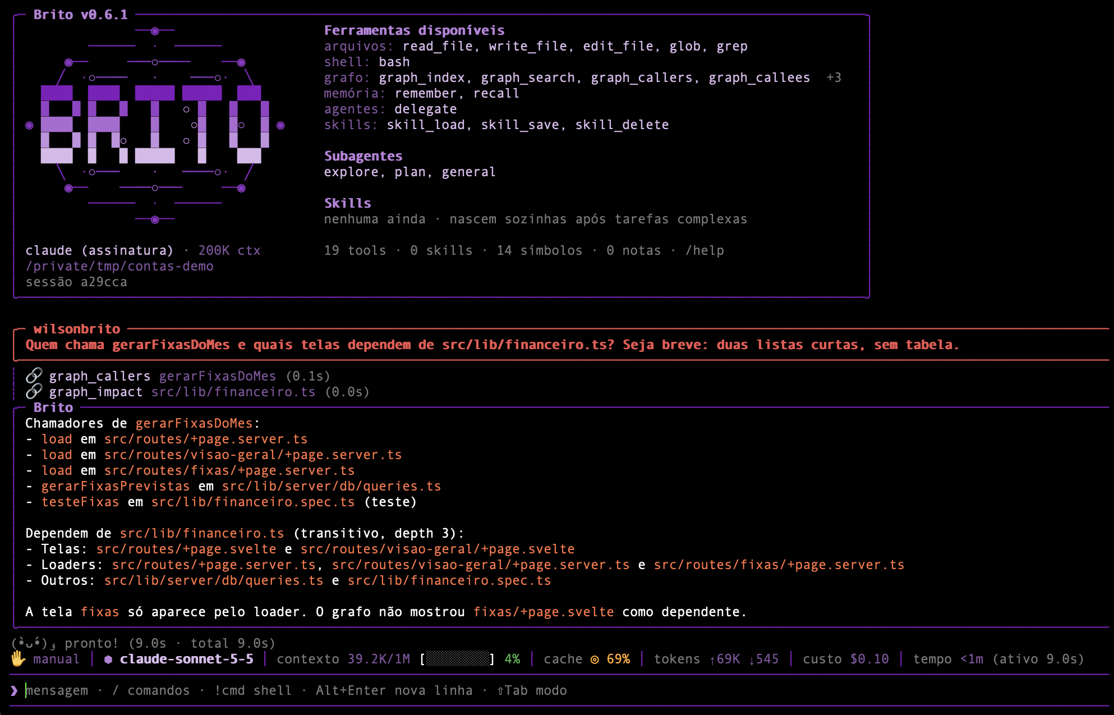Click the testeFixas caller name
This screenshot has width=1114, height=715.
[x=80, y=502]
